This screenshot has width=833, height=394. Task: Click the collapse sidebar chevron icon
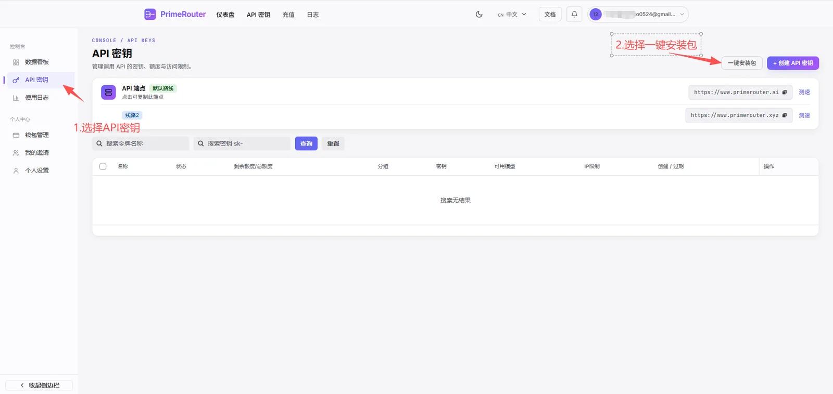[x=22, y=385]
